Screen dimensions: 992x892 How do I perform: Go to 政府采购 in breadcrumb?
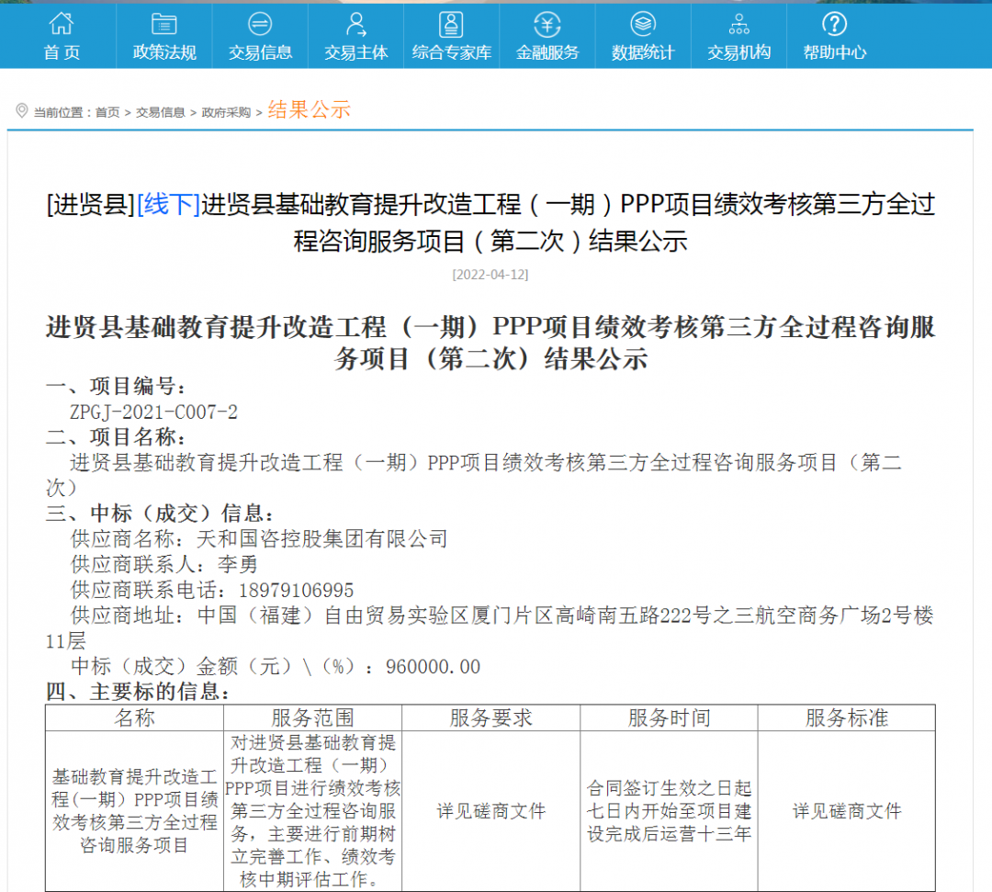[226, 113]
